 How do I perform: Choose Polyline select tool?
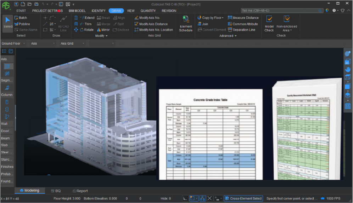pos(22,24)
